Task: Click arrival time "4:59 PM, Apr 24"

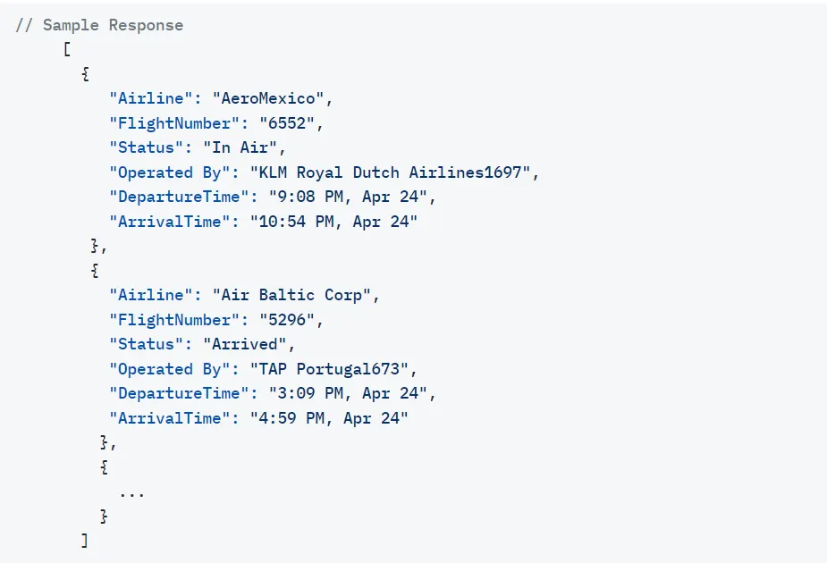Action: 329,418
